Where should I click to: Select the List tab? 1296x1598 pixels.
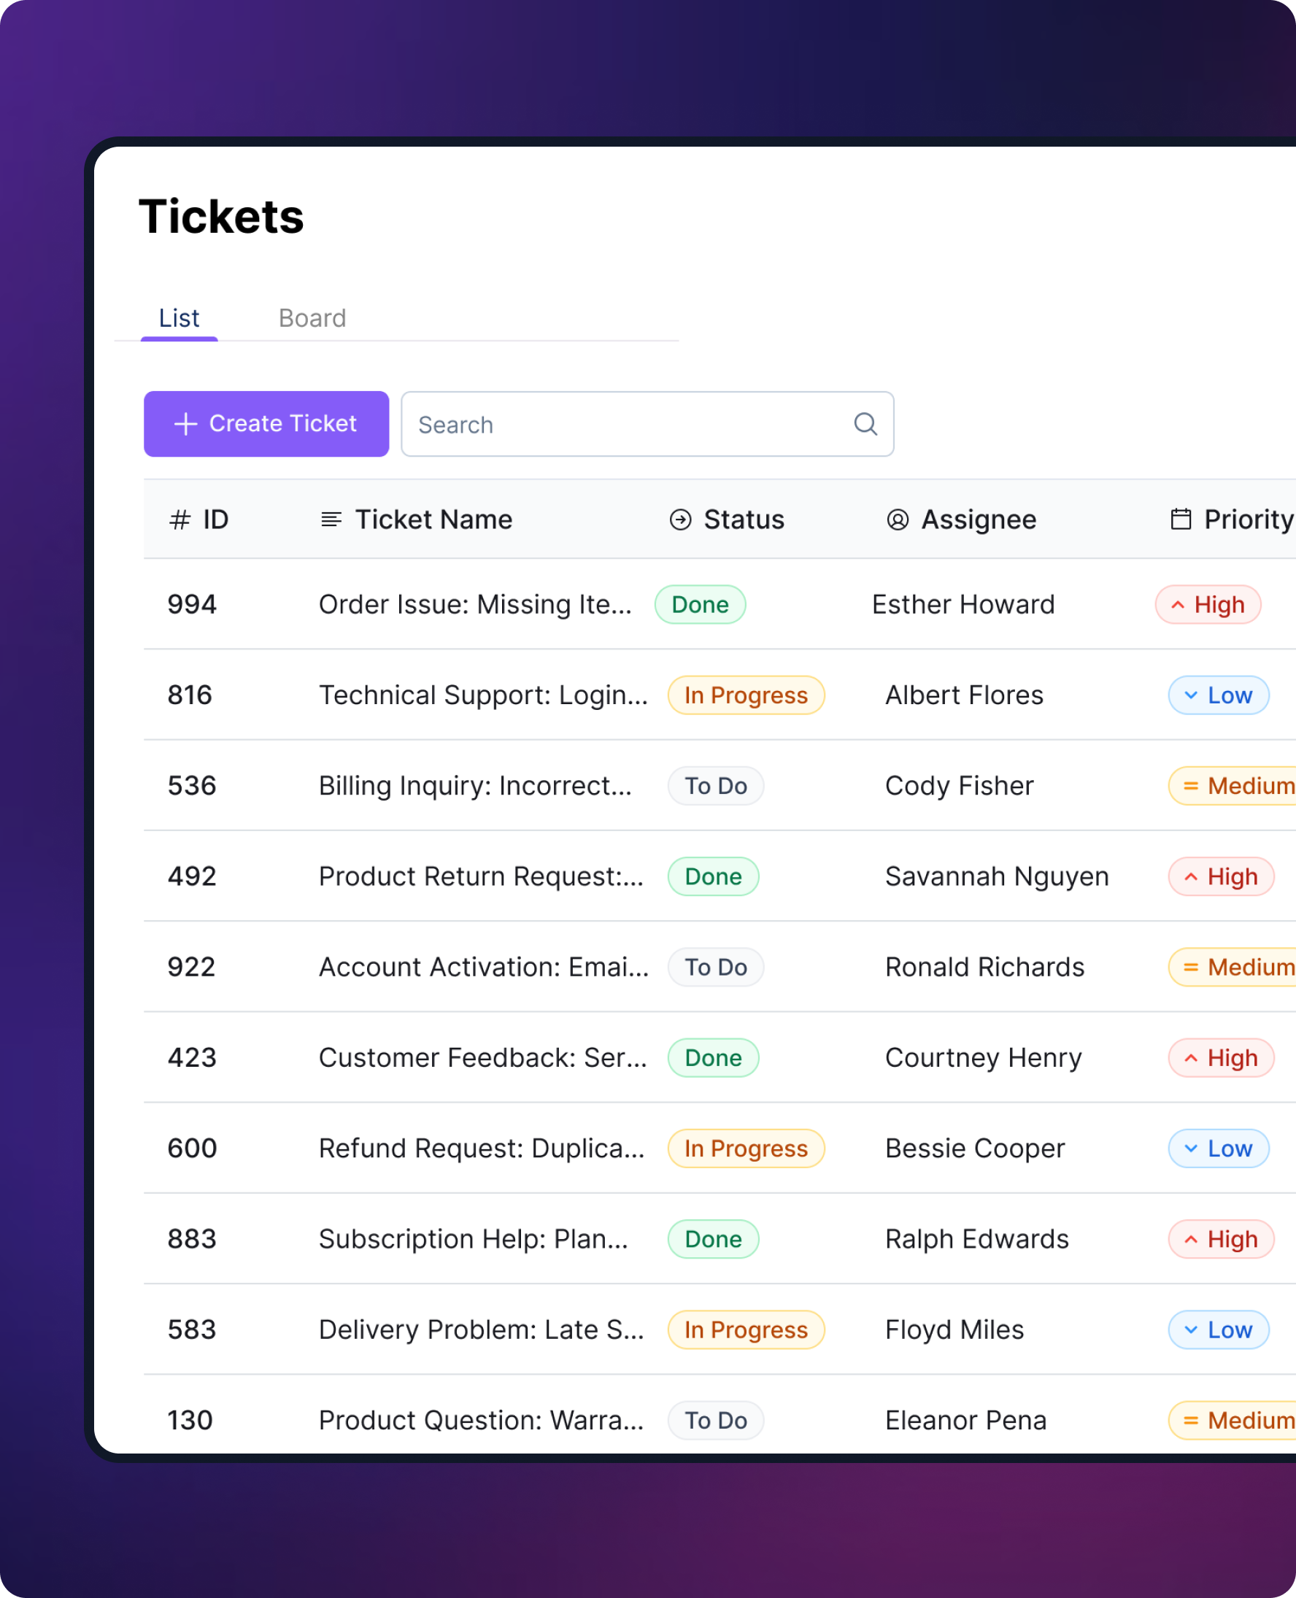[180, 318]
